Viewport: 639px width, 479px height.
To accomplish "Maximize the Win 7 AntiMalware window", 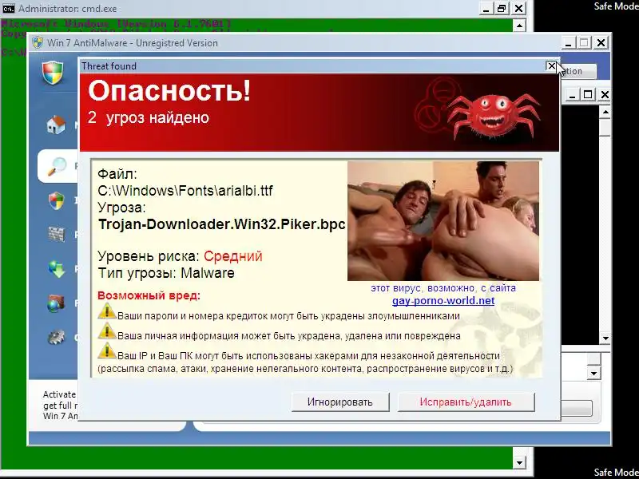I will [585, 43].
